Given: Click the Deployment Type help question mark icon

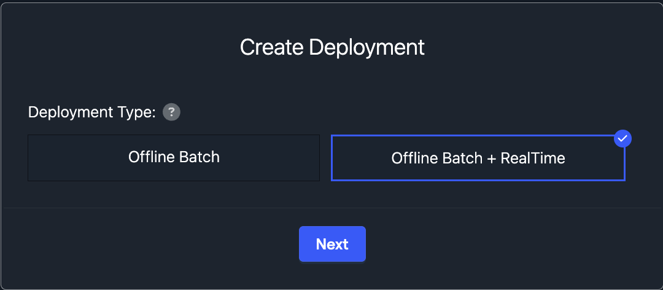Looking at the screenshot, I should pos(171,112).
